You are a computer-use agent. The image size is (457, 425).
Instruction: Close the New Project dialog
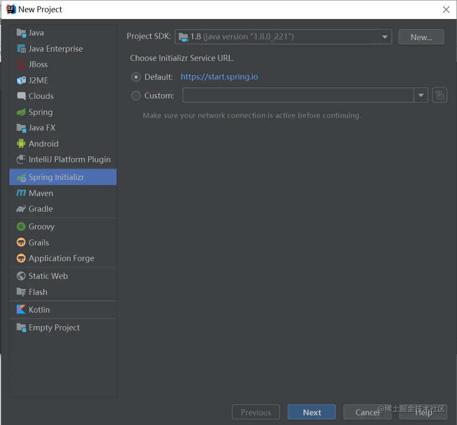446,9
